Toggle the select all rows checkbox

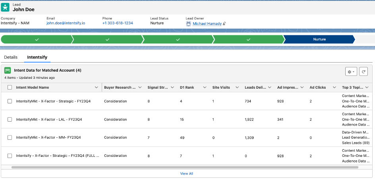pos(10,88)
